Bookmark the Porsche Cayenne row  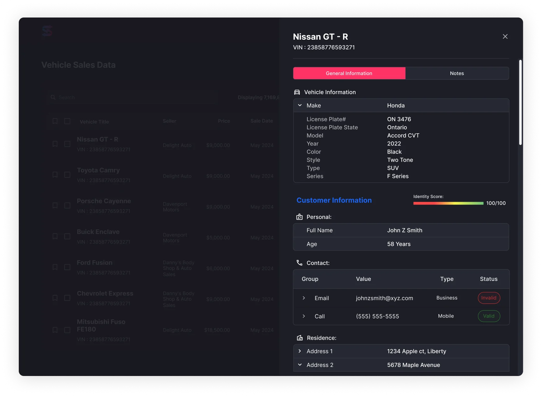coord(55,206)
